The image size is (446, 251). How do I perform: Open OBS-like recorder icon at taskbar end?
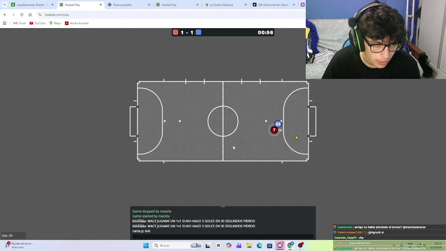(301, 245)
